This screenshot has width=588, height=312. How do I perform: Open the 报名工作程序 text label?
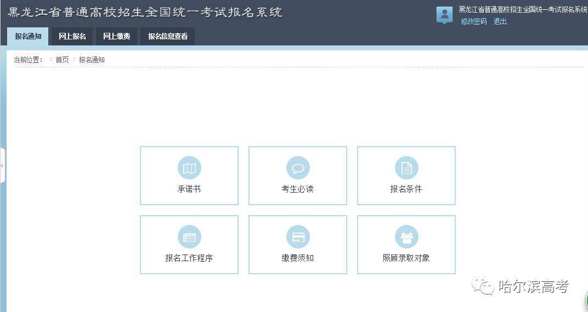pyautogui.click(x=189, y=258)
